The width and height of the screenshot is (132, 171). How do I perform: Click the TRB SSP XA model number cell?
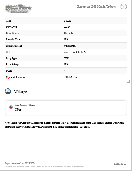click(95, 77)
